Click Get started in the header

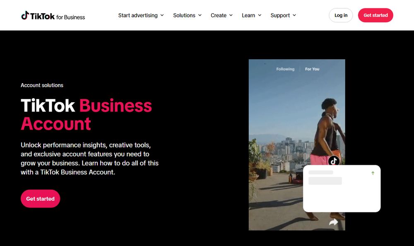click(375, 15)
